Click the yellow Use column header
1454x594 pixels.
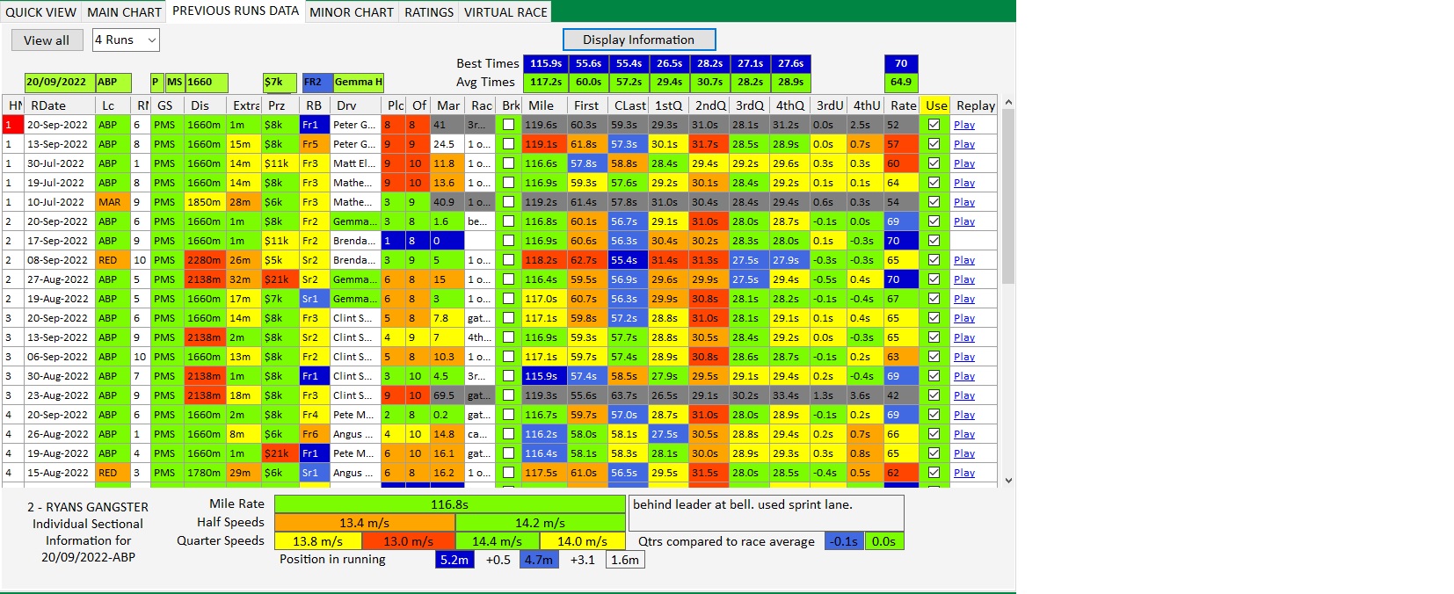click(x=936, y=105)
